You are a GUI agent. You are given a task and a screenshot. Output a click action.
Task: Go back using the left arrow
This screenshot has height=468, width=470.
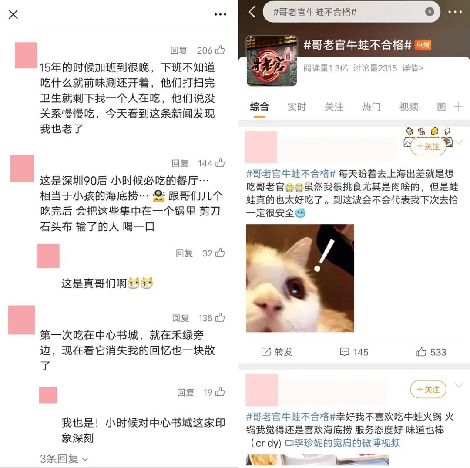tap(252, 12)
